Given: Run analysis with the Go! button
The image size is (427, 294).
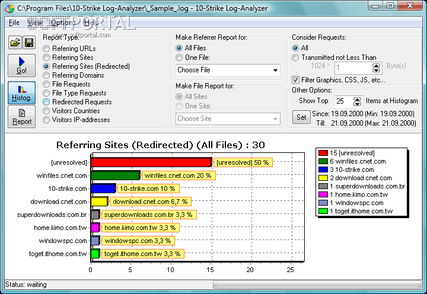Looking at the screenshot, I should 21,65.
